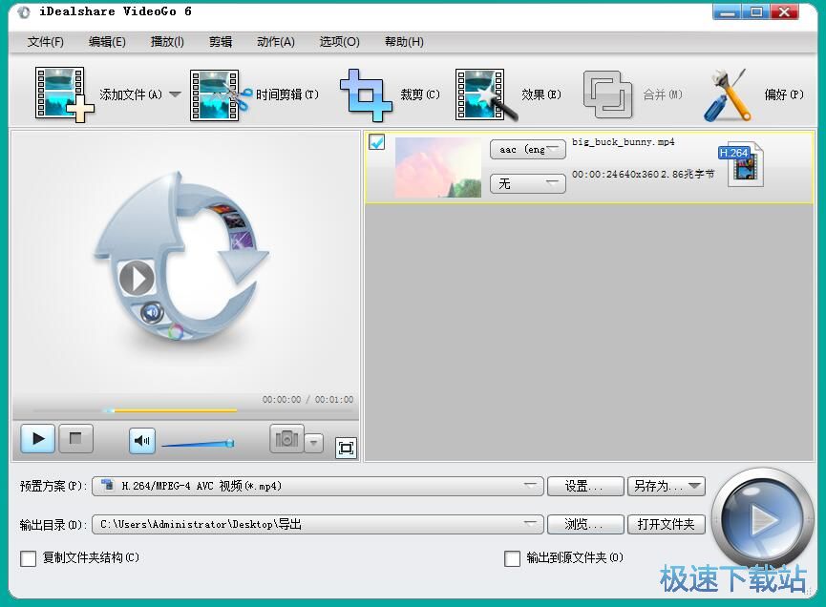This screenshot has width=826, height=607.
Task: Uncheck the big_buck_bunny.mp4 file checkbox
Action: click(376, 142)
